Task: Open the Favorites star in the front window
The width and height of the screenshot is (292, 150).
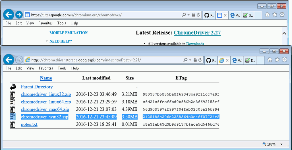Action: [277, 60]
